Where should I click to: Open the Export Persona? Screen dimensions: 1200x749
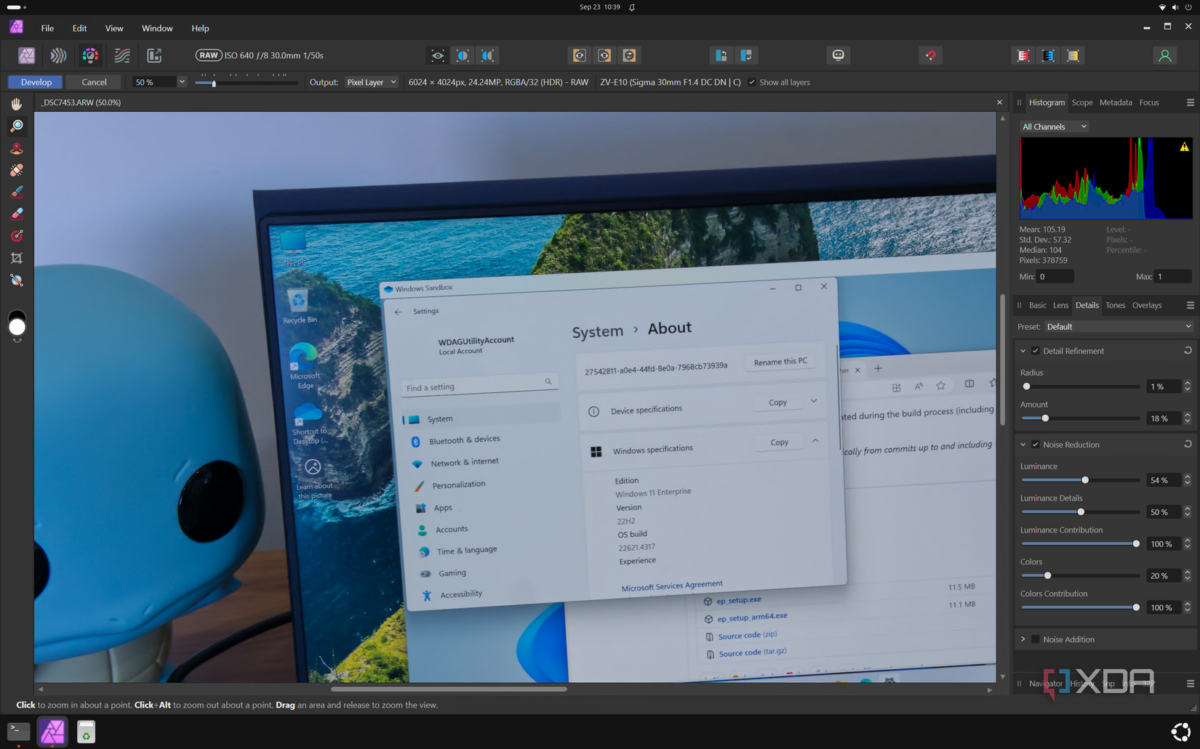[x=154, y=55]
